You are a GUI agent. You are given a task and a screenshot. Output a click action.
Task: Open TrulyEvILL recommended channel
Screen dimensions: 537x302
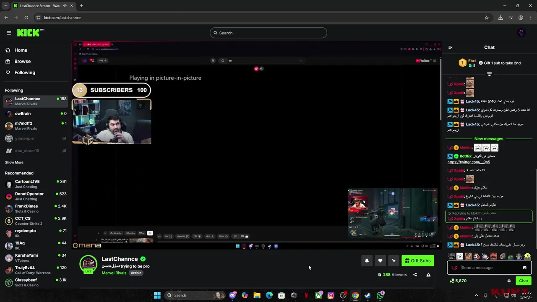tap(36, 270)
